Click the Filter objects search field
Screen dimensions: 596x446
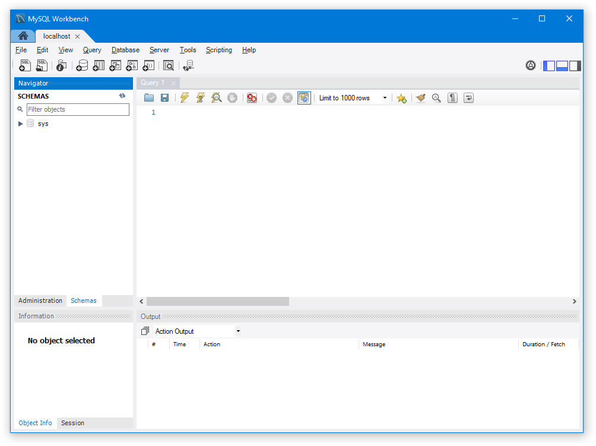tap(77, 109)
